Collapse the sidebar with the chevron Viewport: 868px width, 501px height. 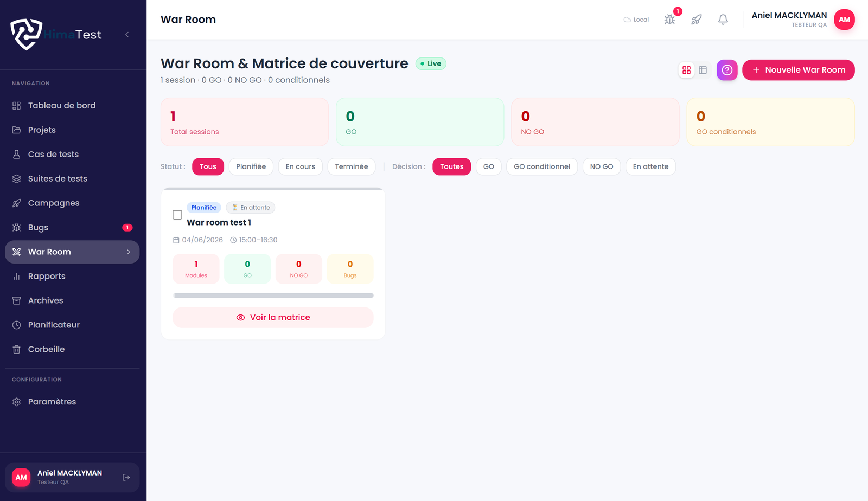coord(127,35)
